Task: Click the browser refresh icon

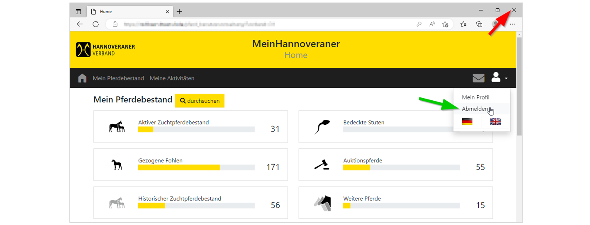Action: (x=96, y=24)
